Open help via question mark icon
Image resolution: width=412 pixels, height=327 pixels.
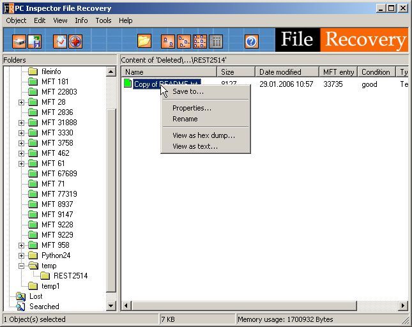(x=251, y=42)
